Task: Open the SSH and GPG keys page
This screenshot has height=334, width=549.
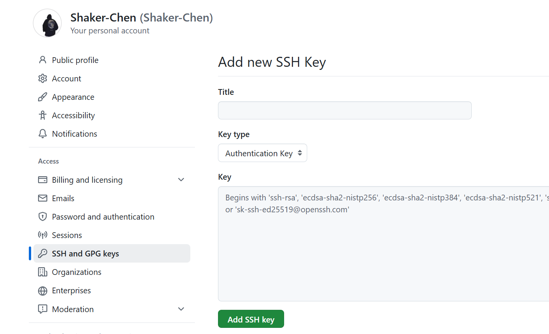Action: coord(85,254)
